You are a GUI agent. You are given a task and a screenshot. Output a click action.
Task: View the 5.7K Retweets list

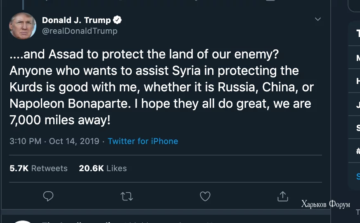(38, 168)
